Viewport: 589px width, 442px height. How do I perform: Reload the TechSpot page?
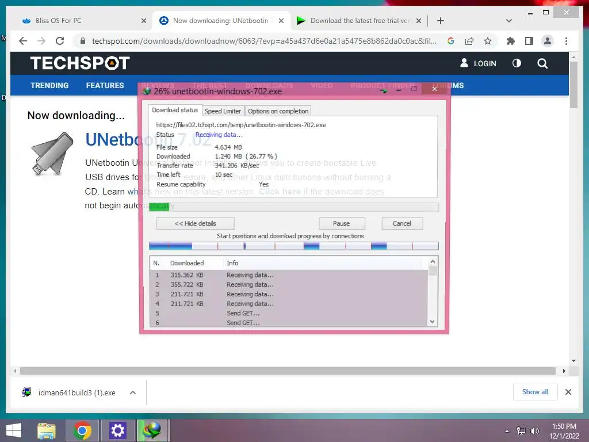point(60,41)
